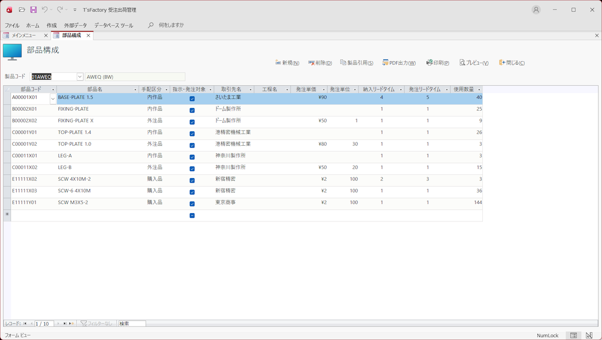This screenshot has height=340, width=602.
Task: Click the Save icon in quick access toolbar
Action: (x=33, y=10)
